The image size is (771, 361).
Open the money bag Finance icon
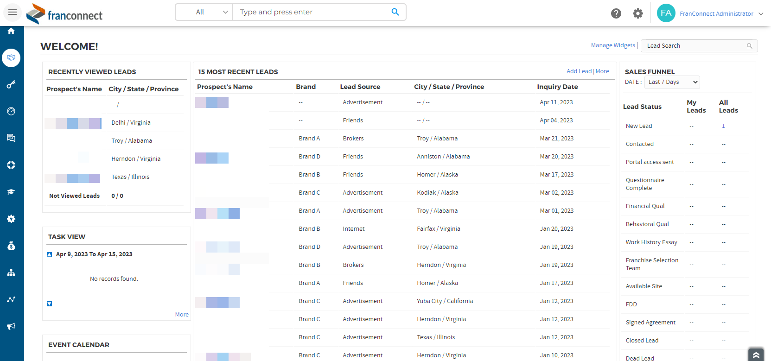pyautogui.click(x=11, y=246)
